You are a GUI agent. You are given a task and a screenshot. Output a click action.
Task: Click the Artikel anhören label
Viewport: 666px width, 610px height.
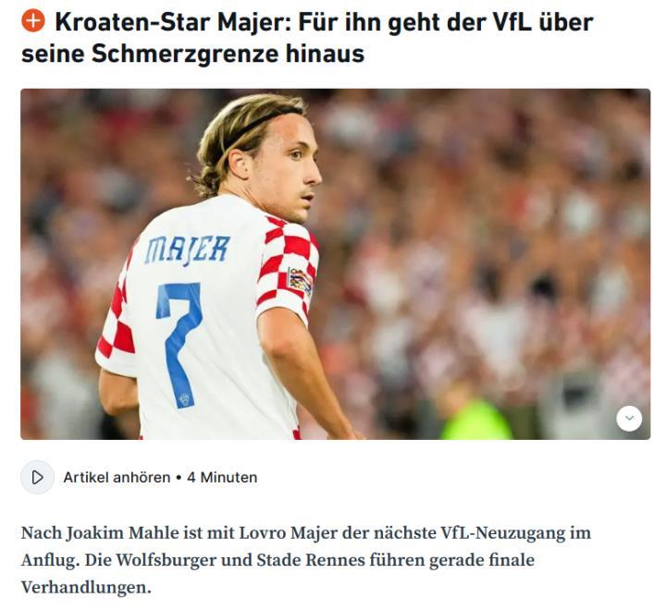pyautogui.click(x=117, y=477)
